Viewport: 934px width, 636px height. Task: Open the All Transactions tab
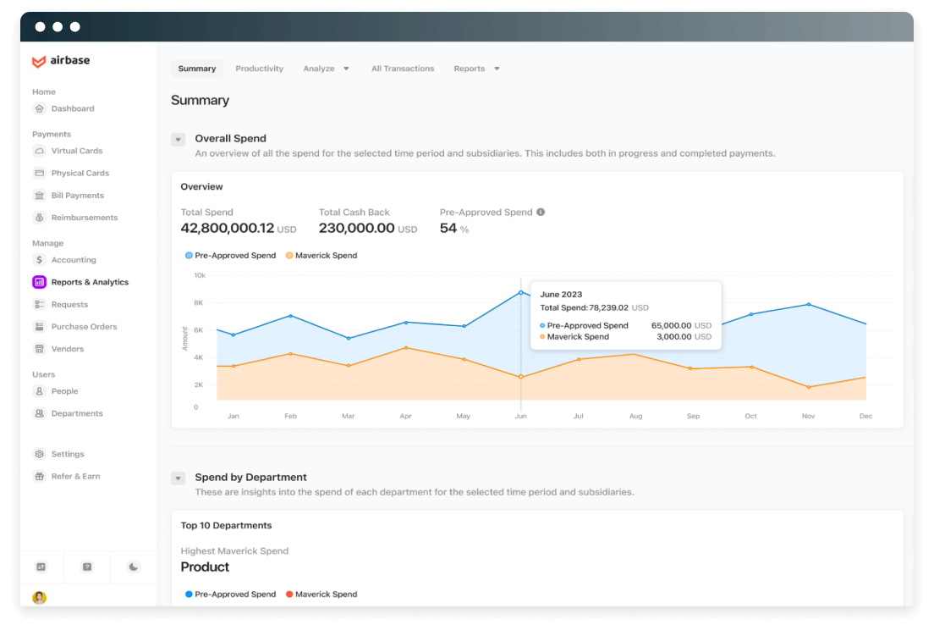pos(403,69)
